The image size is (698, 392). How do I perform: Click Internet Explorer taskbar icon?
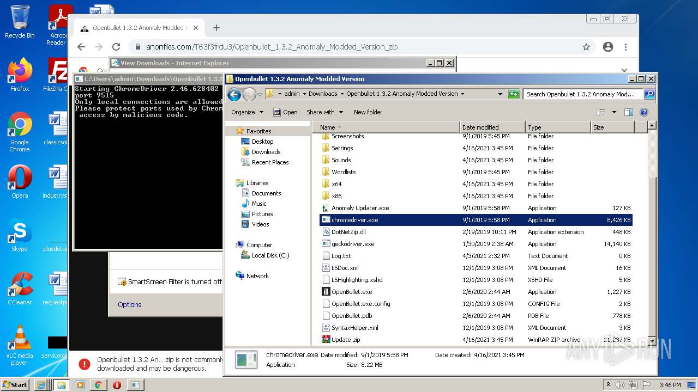coord(41,385)
